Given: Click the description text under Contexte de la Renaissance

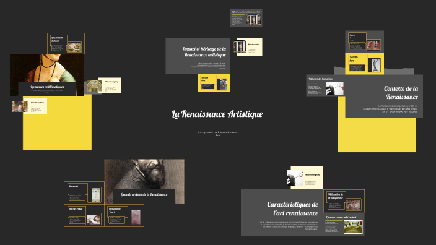Looking at the screenshot, I should pyautogui.click(x=390, y=109).
